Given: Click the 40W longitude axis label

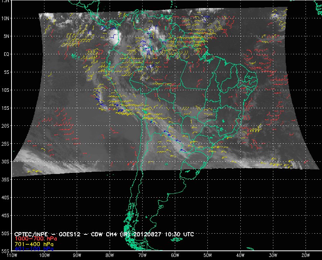Looking at the screenshot, I should click(240, 255).
